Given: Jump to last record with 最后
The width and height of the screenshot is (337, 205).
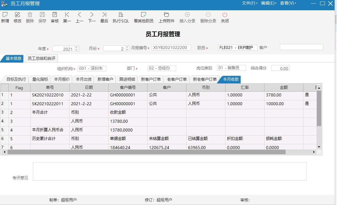Looking at the screenshot, I should (x=104, y=15).
